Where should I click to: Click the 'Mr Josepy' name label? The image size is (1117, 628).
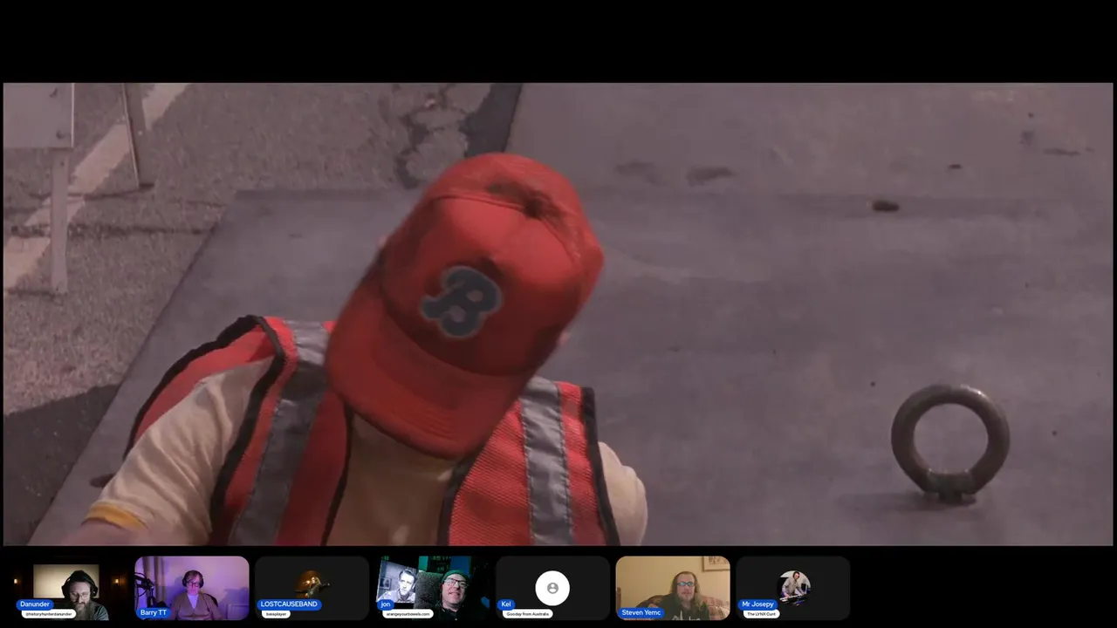757,604
